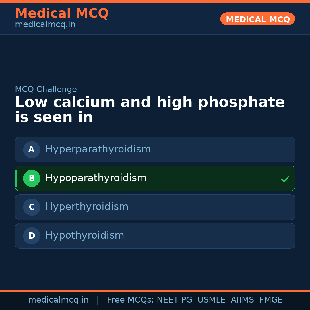The image size is (310, 310).
Task: Click the MCQ Challenge label
Action: (x=46, y=89)
